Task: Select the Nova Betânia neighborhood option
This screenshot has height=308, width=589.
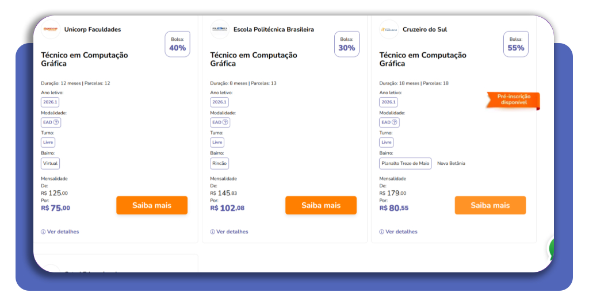Action: tap(451, 164)
